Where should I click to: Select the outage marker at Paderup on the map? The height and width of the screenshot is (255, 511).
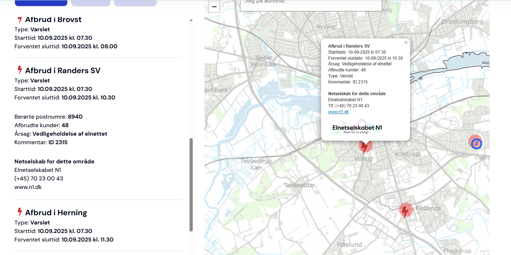click(x=405, y=211)
